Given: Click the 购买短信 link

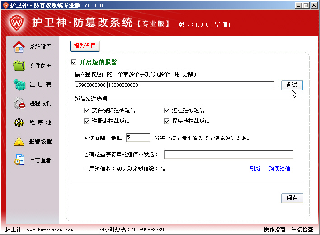Looking at the screenshot, I should coord(279,168).
